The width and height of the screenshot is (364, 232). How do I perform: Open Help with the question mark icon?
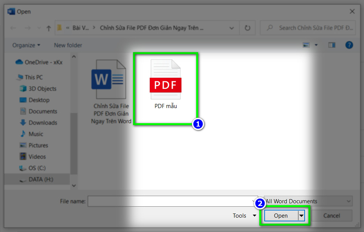click(349, 45)
